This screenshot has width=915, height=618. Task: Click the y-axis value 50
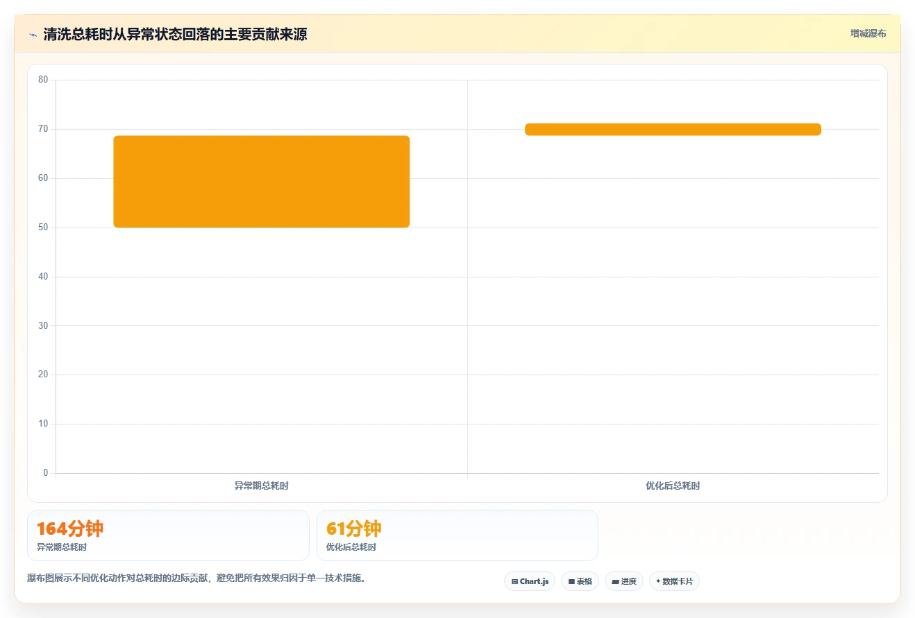click(43, 228)
